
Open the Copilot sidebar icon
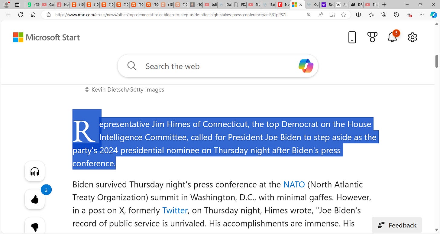(x=434, y=15)
